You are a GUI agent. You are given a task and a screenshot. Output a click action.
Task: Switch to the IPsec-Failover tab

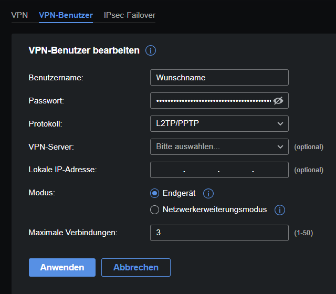click(130, 15)
